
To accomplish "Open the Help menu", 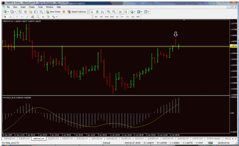I will 59,7.
